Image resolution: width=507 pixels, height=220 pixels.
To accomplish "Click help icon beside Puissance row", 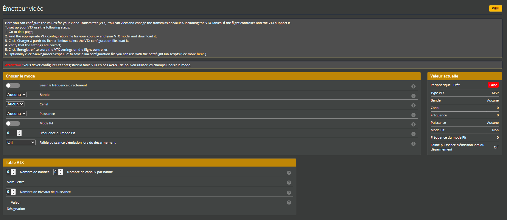I will click(413, 115).
